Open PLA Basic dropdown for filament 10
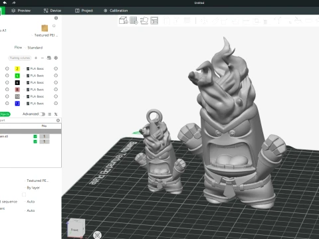This screenshot has height=239, width=319. [x=35, y=96]
